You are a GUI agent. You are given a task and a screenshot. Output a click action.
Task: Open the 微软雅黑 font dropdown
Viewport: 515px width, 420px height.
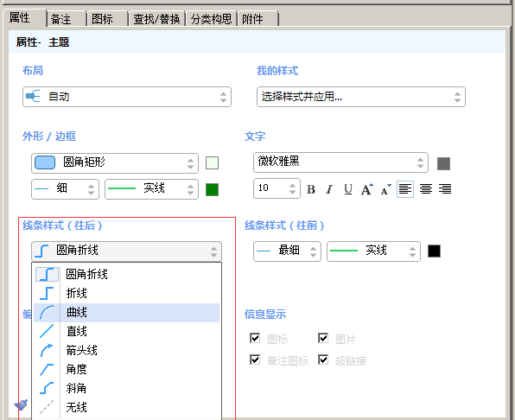pos(340,162)
